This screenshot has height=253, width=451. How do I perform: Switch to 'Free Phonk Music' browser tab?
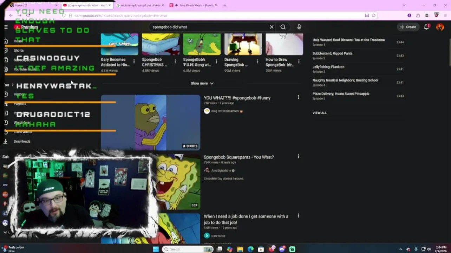[193, 5]
